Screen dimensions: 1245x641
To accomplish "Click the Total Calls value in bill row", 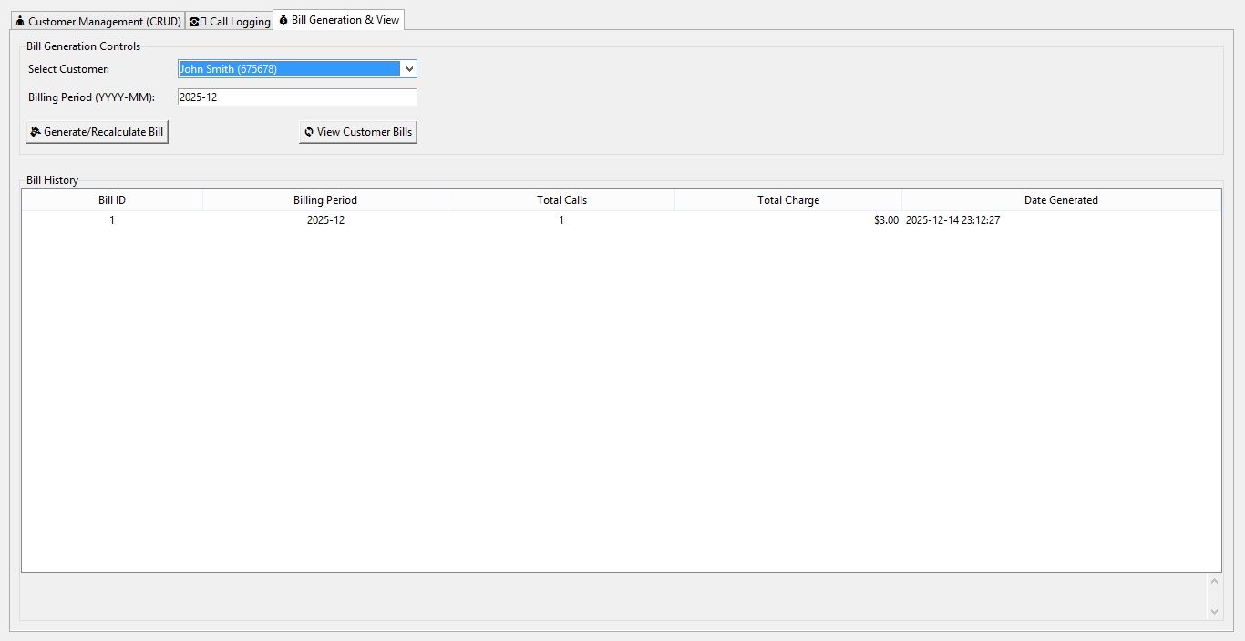I will pyautogui.click(x=561, y=220).
